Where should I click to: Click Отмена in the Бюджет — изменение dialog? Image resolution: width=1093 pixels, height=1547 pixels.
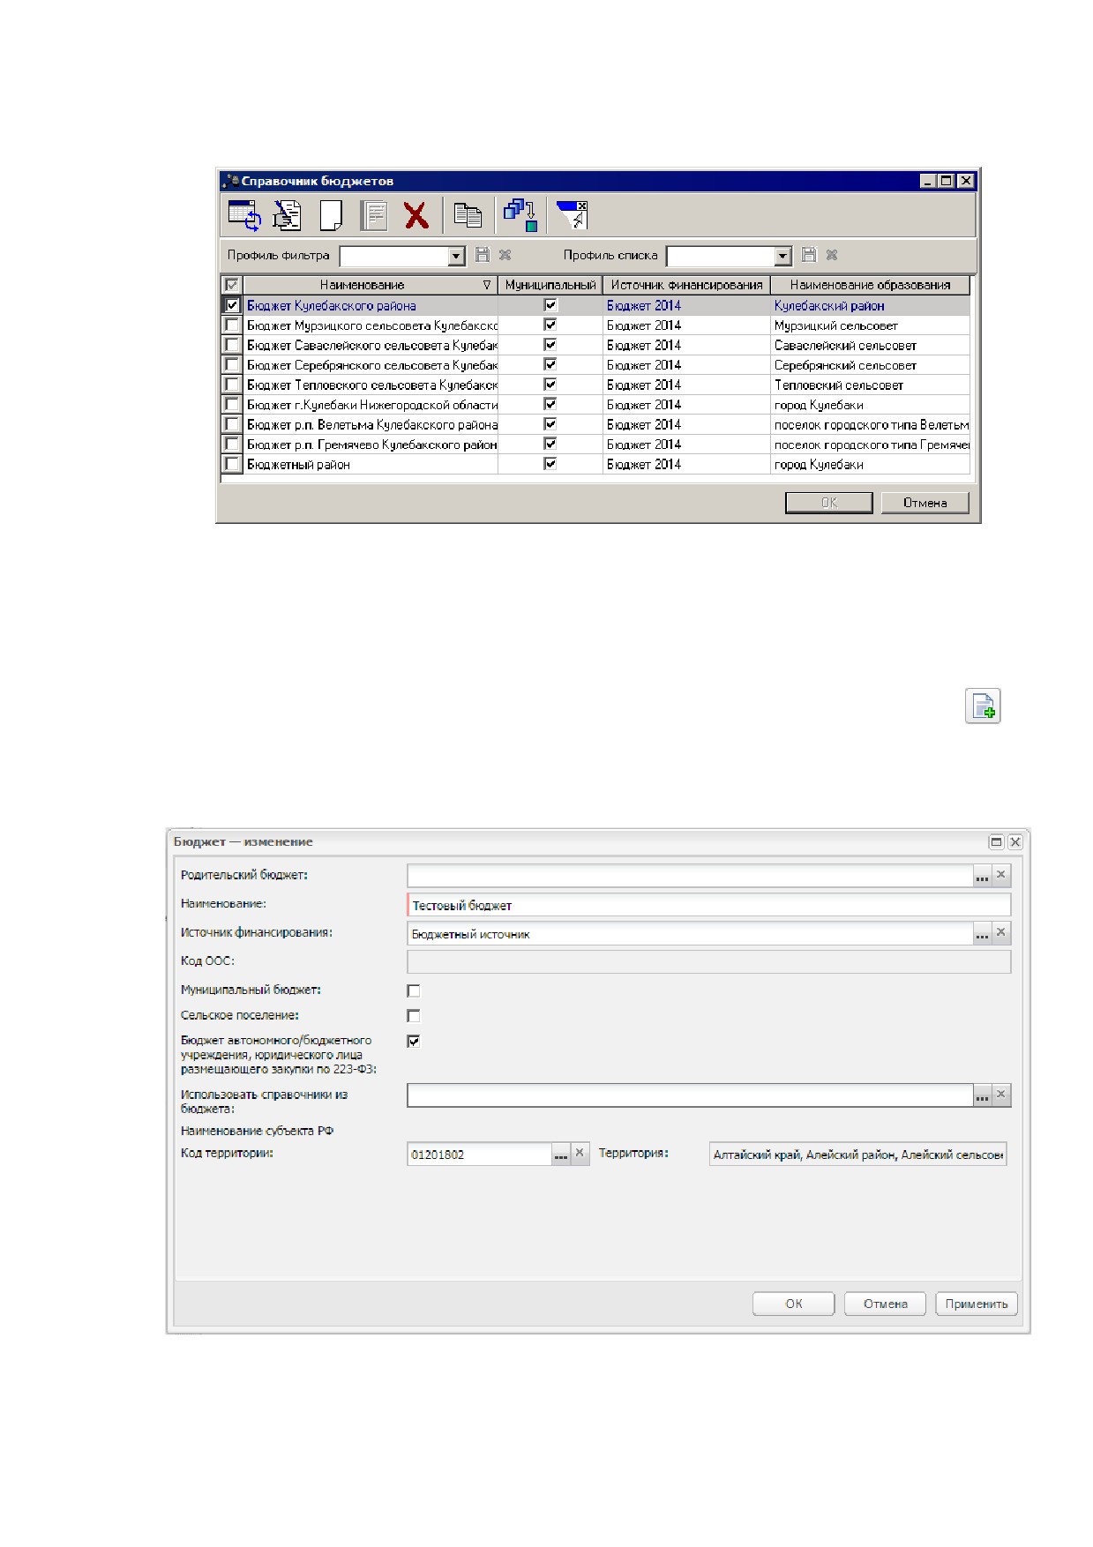(885, 1304)
